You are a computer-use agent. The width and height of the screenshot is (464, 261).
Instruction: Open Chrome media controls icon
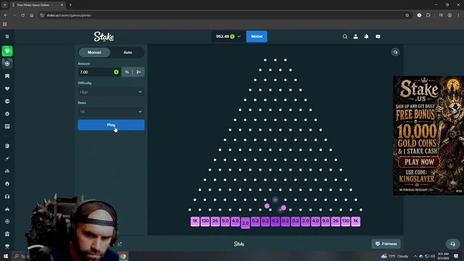(x=441, y=15)
